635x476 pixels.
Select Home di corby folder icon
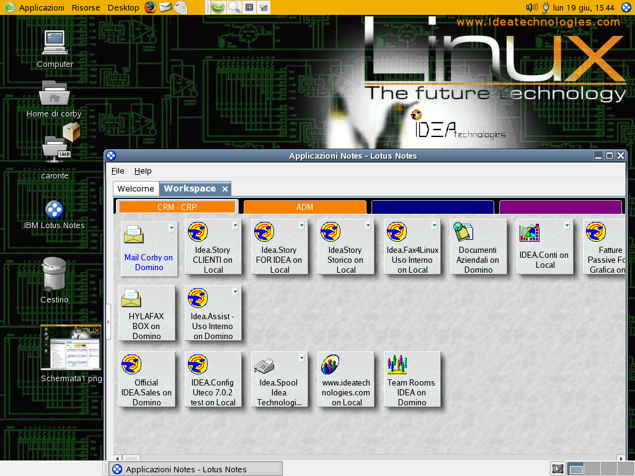(x=55, y=99)
